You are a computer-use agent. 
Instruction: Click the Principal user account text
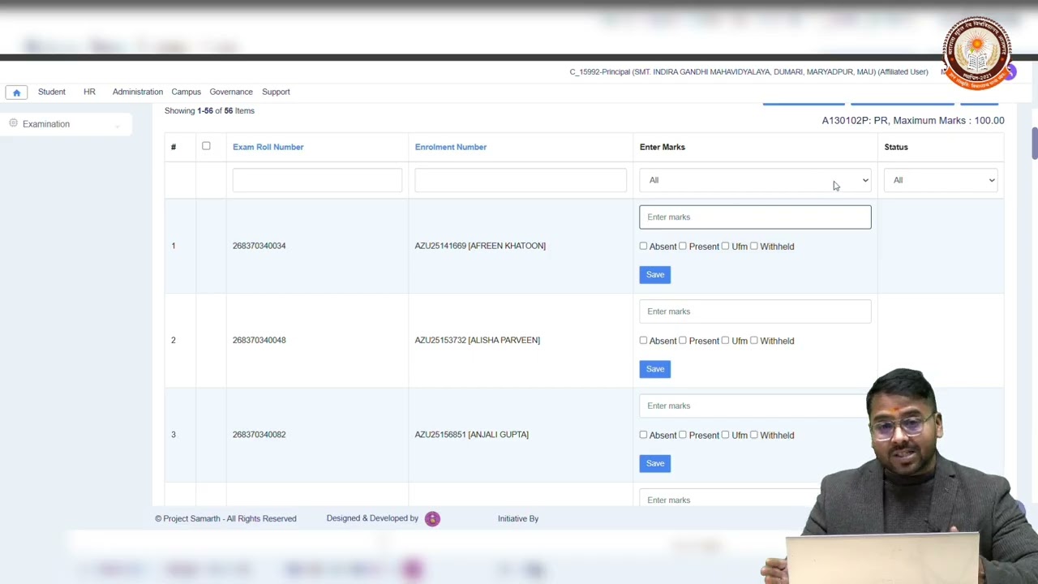pyautogui.click(x=748, y=72)
